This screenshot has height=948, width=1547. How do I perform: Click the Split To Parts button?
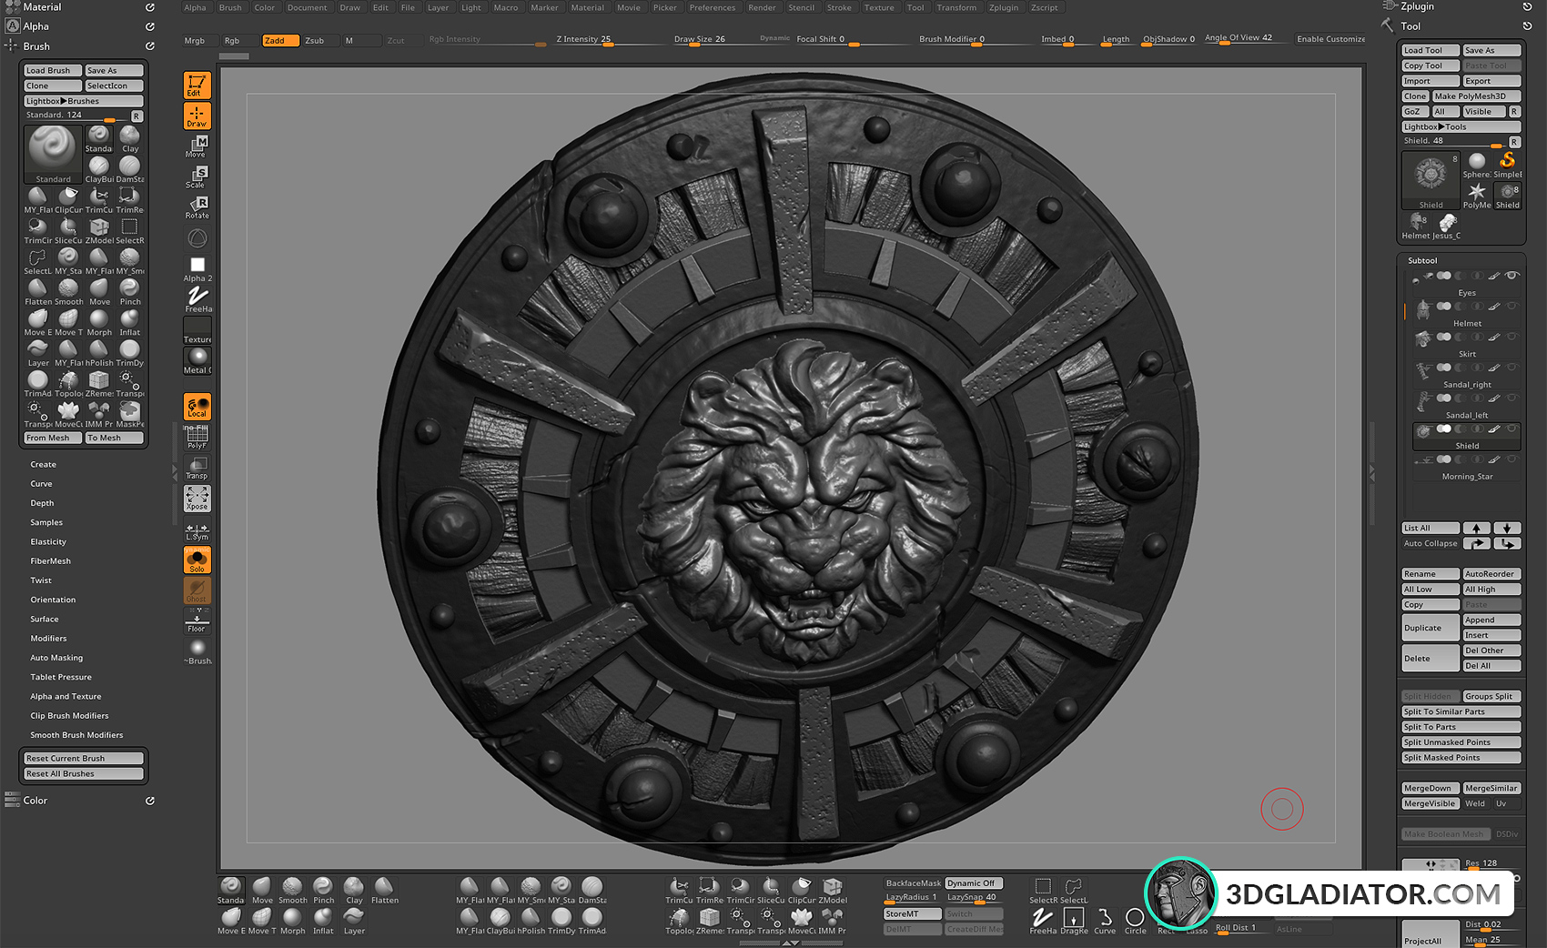tap(1461, 727)
